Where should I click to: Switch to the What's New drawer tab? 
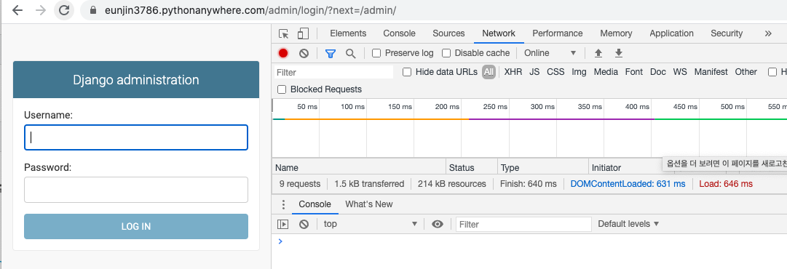[x=369, y=204]
